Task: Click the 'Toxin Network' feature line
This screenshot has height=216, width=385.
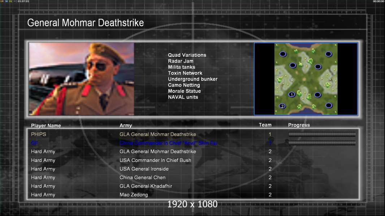Action: click(185, 73)
